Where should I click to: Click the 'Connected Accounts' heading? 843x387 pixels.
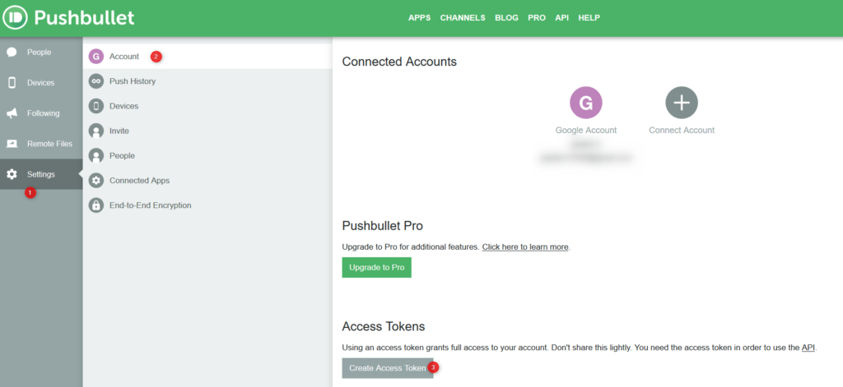[399, 62]
